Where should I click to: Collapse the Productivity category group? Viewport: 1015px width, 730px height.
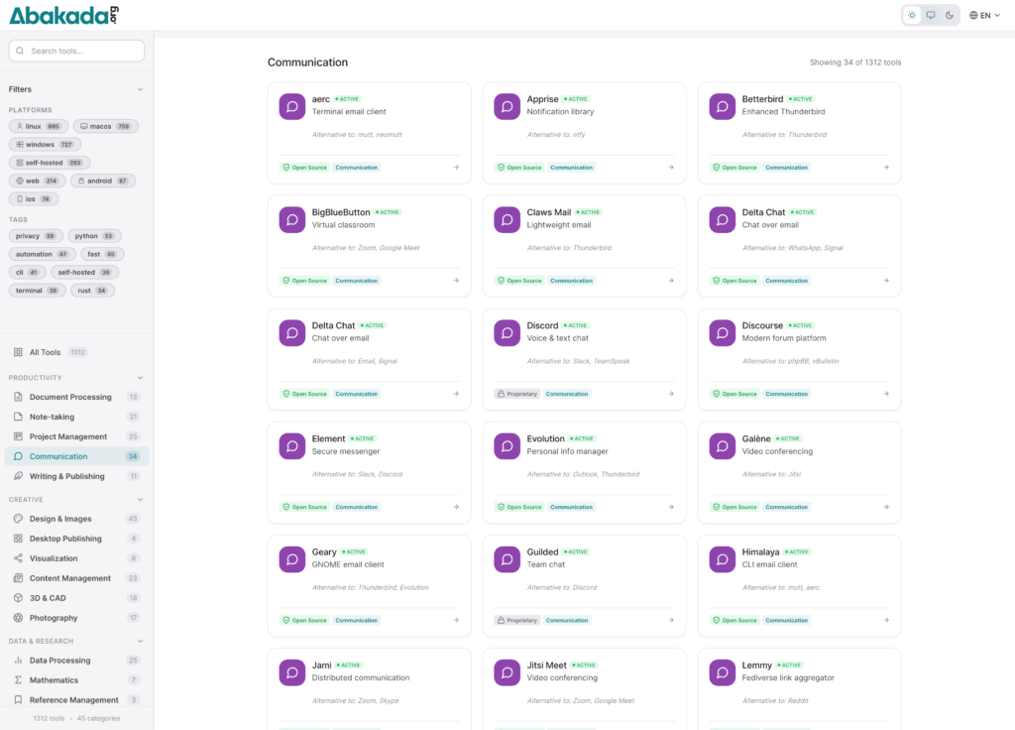click(140, 378)
